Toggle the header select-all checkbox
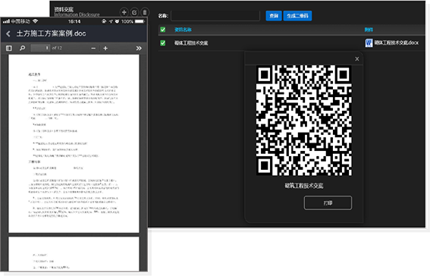 coord(162,30)
